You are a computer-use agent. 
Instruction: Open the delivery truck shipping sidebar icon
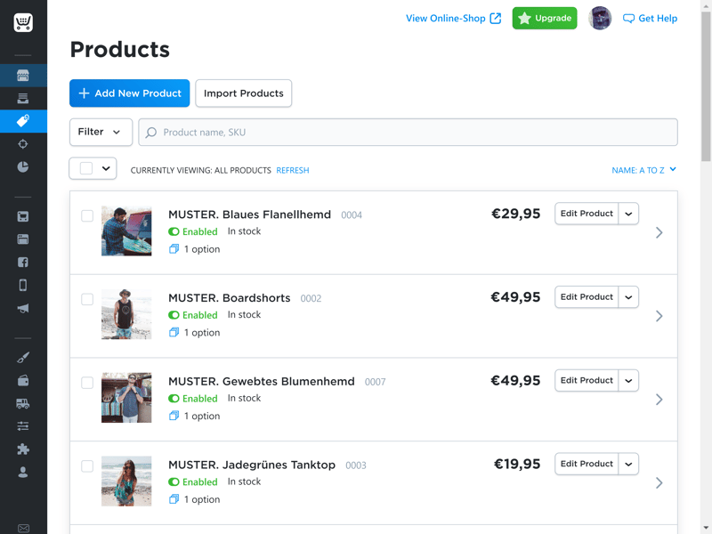(23, 403)
